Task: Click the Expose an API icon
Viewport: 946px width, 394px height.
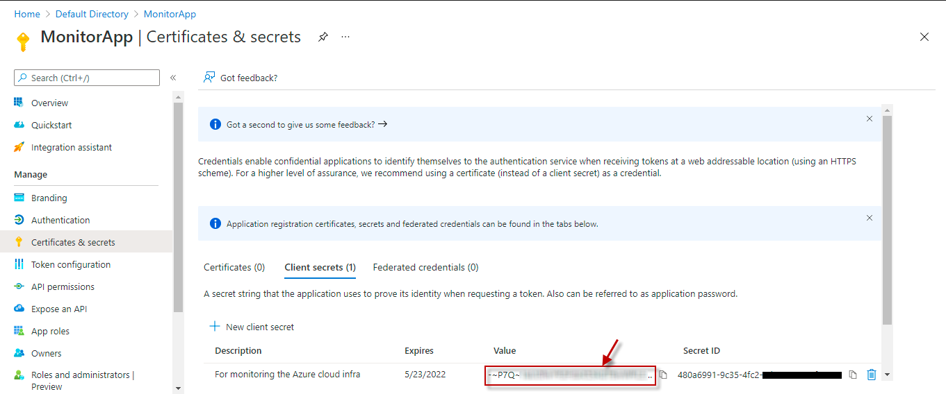Action: [19, 309]
